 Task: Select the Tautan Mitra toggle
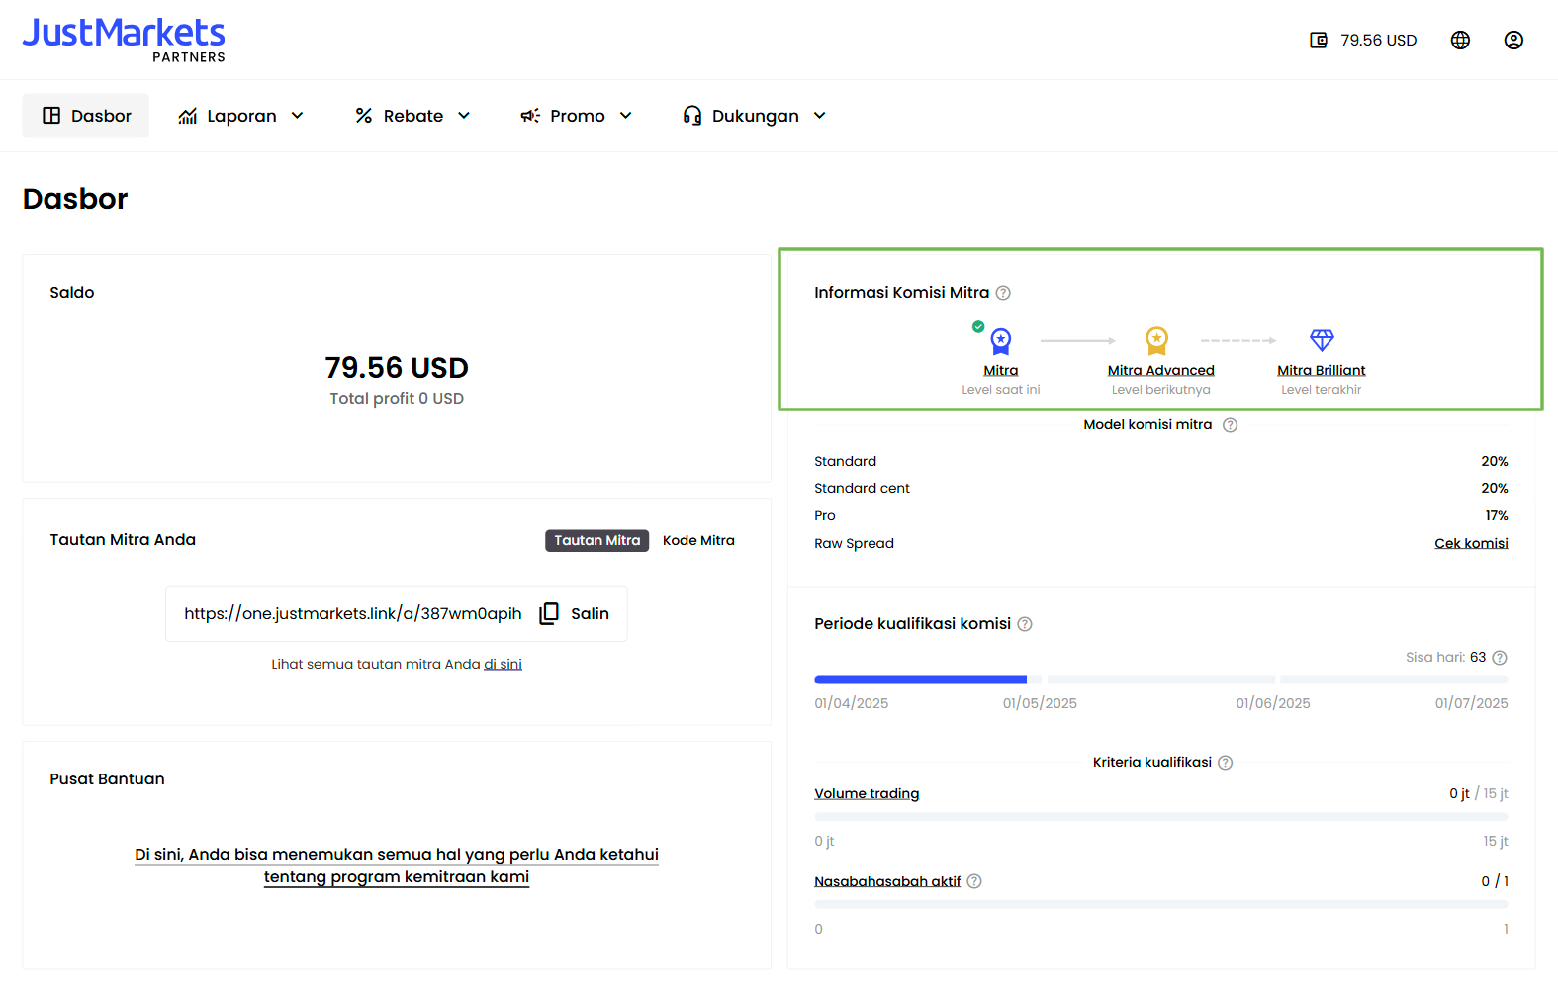597,540
